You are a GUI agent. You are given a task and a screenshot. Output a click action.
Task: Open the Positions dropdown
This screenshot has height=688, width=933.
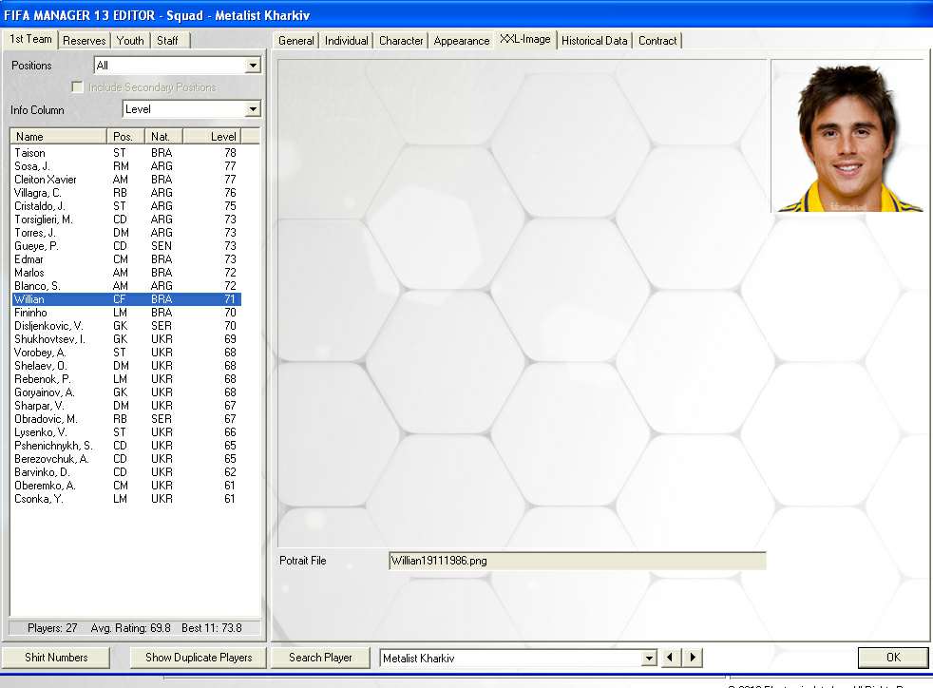[253, 66]
